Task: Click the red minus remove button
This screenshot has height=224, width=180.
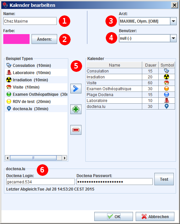Action: click(76, 130)
